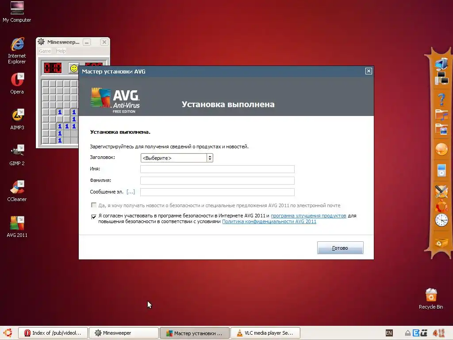The height and width of the screenshot is (340, 453).
Task: Open the My Computer desktop icon
Action: click(x=17, y=12)
